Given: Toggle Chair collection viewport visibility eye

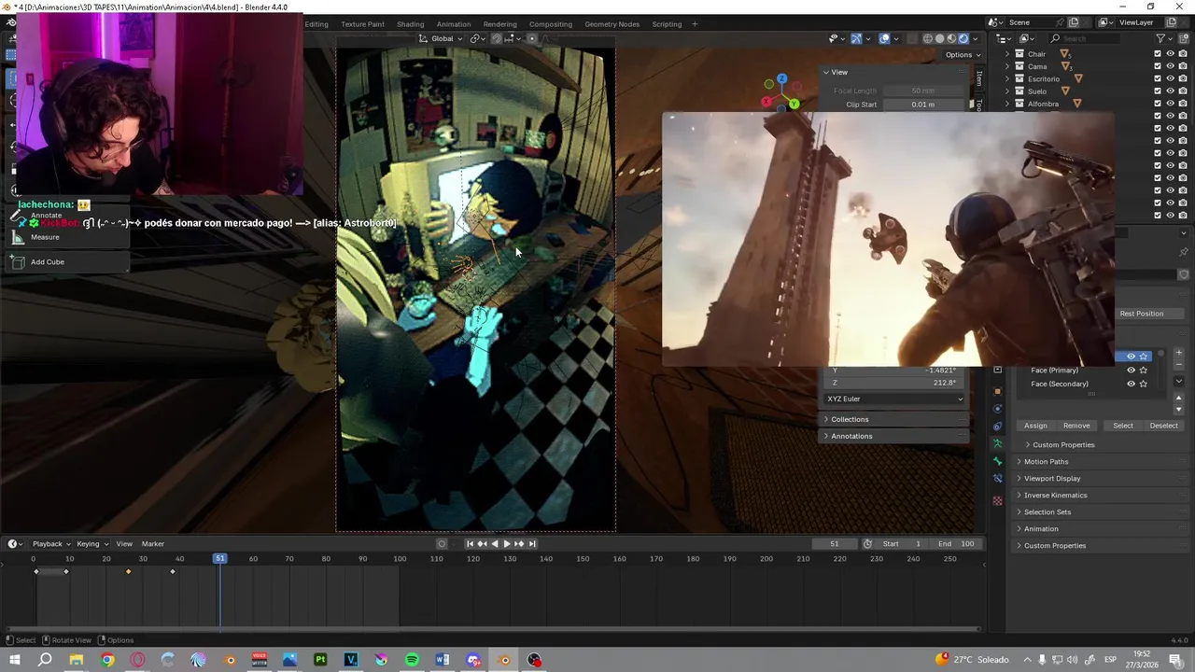Looking at the screenshot, I should pos(1170,54).
